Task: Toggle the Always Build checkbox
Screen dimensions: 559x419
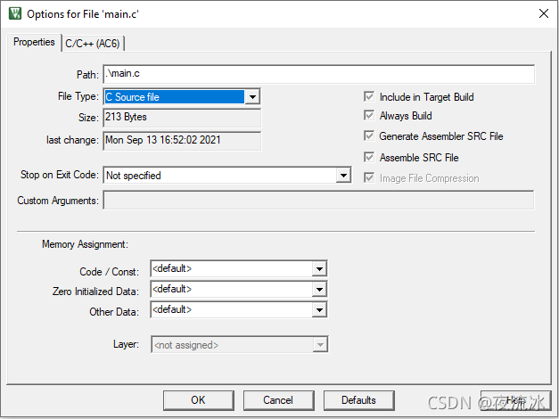Action: coord(369,116)
